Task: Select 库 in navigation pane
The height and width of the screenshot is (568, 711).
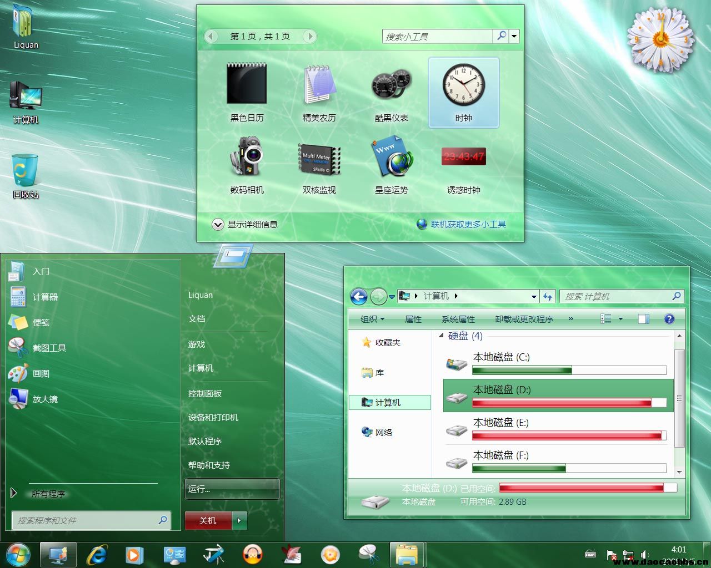Action: tap(373, 372)
